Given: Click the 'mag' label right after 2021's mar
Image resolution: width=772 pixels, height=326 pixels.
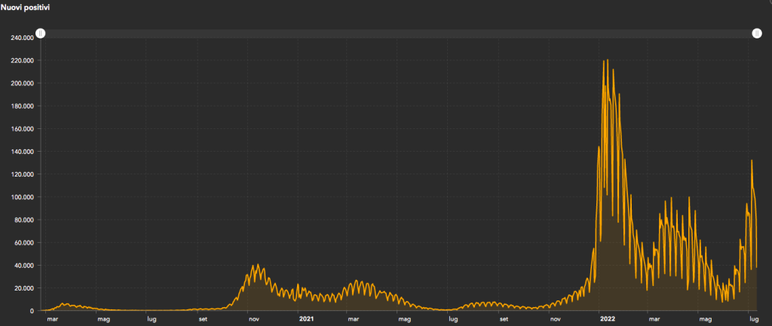Looking at the screenshot, I should pyautogui.click(x=404, y=319).
